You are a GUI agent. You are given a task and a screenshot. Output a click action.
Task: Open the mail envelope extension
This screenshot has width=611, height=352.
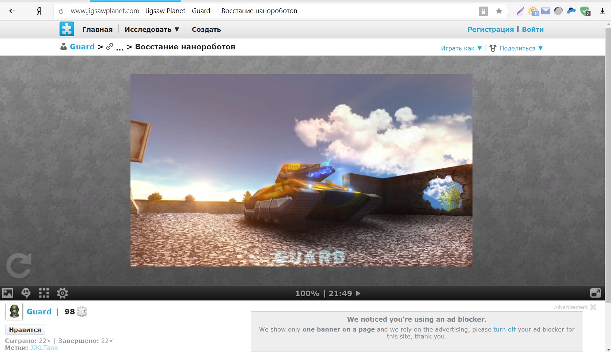pyautogui.click(x=546, y=11)
